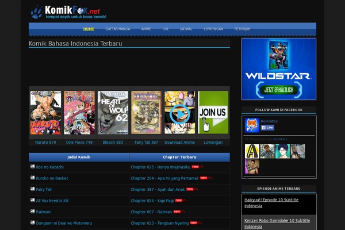Viewport: 345px width, 230px height.
Task: Click the green JOIN US image
Action: tap(213, 113)
